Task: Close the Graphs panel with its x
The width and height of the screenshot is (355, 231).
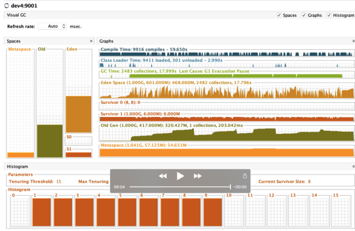Action: pos(353,41)
